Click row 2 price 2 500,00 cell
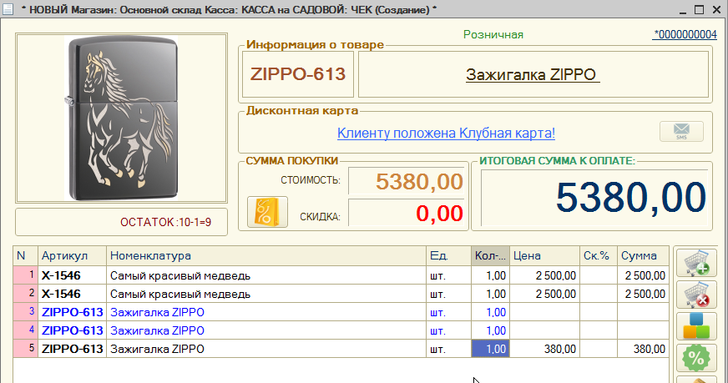 click(x=544, y=294)
